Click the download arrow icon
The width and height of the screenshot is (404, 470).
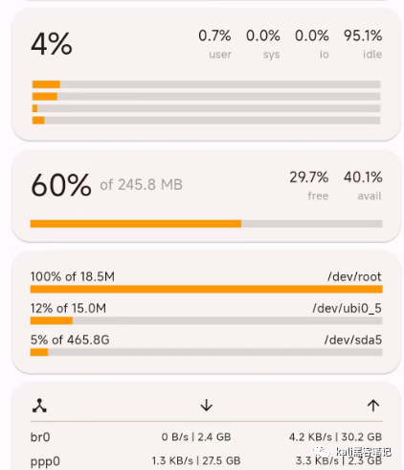tap(207, 405)
